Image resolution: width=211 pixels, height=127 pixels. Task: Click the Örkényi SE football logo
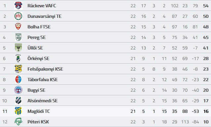tap(18, 58)
